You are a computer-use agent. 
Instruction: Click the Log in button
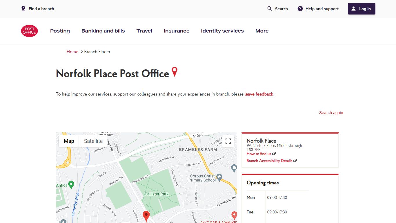pyautogui.click(x=362, y=9)
